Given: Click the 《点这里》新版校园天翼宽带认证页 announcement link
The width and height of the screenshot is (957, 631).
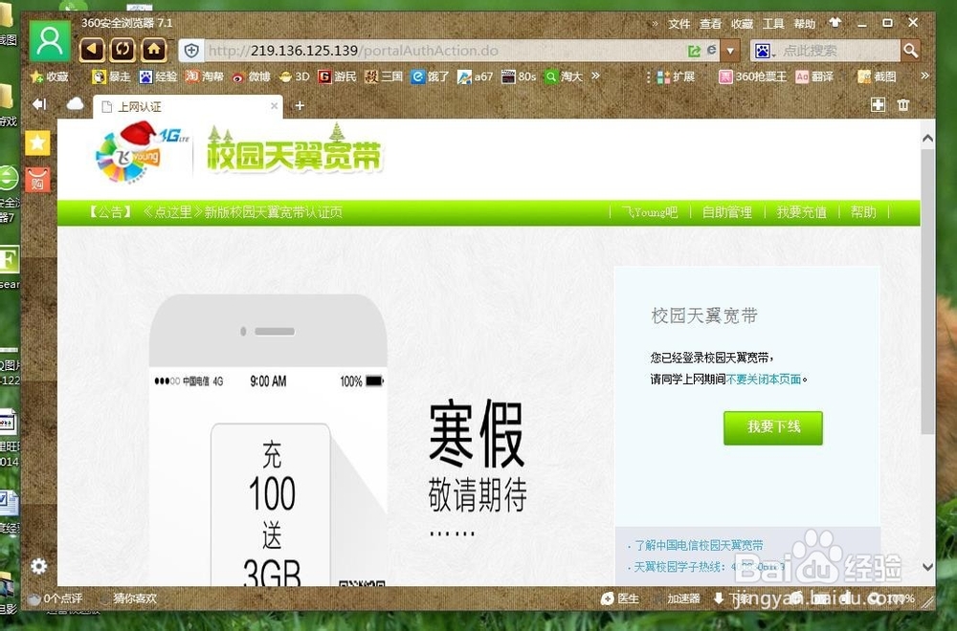Looking at the screenshot, I should coord(242,212).
